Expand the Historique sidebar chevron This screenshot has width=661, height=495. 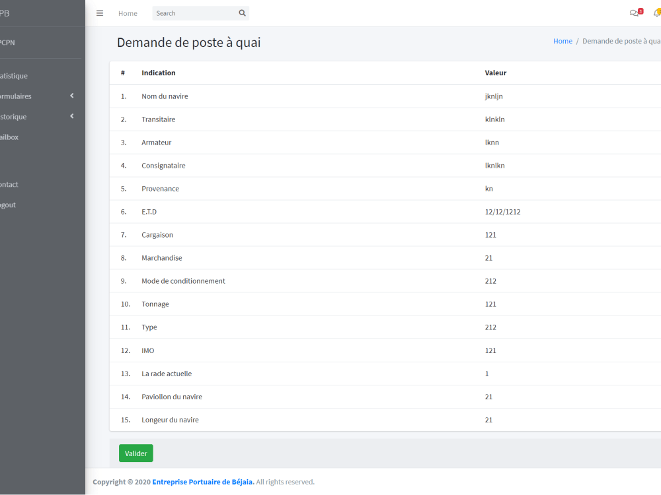[x=72, y=116]
